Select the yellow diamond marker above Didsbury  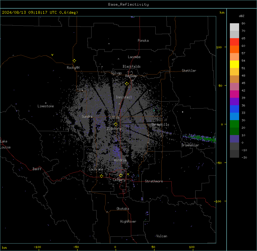(x=116, y=124)
